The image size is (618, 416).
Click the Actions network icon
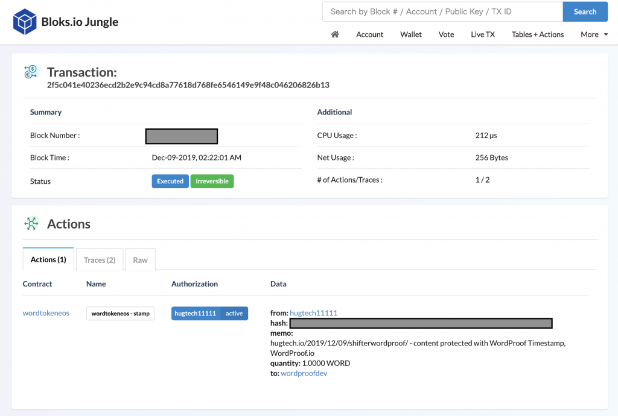31,223
